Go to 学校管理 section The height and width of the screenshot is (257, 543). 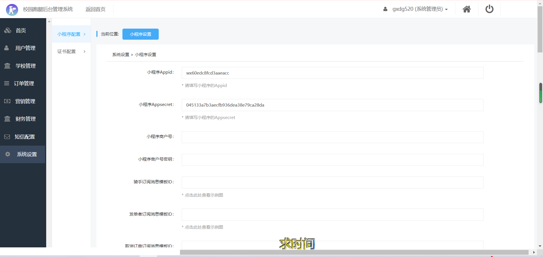point(26,66)
